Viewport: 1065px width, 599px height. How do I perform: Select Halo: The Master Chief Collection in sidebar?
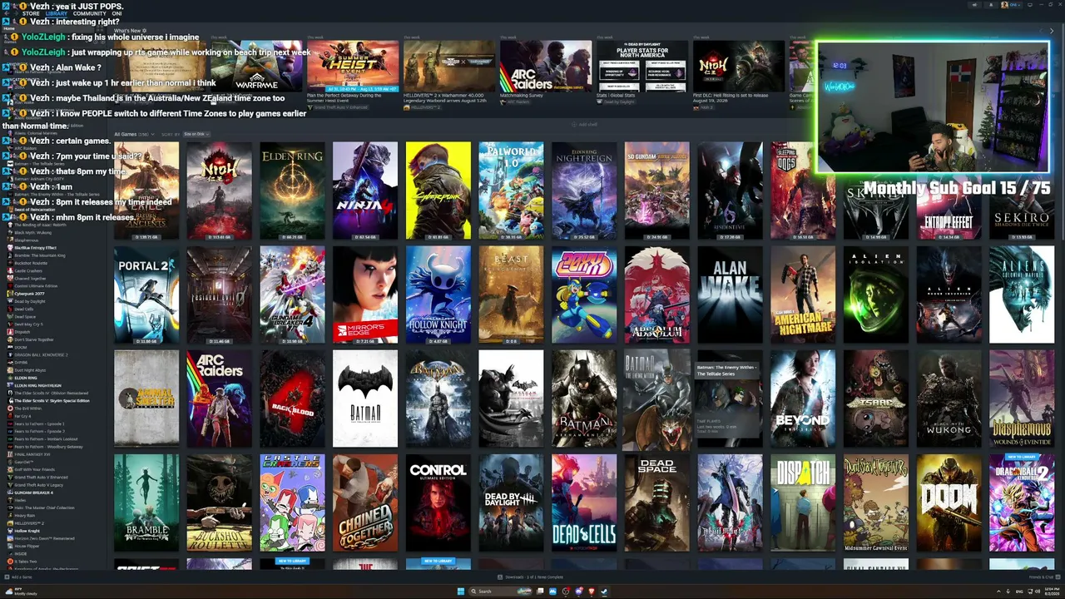pos(44,507)
